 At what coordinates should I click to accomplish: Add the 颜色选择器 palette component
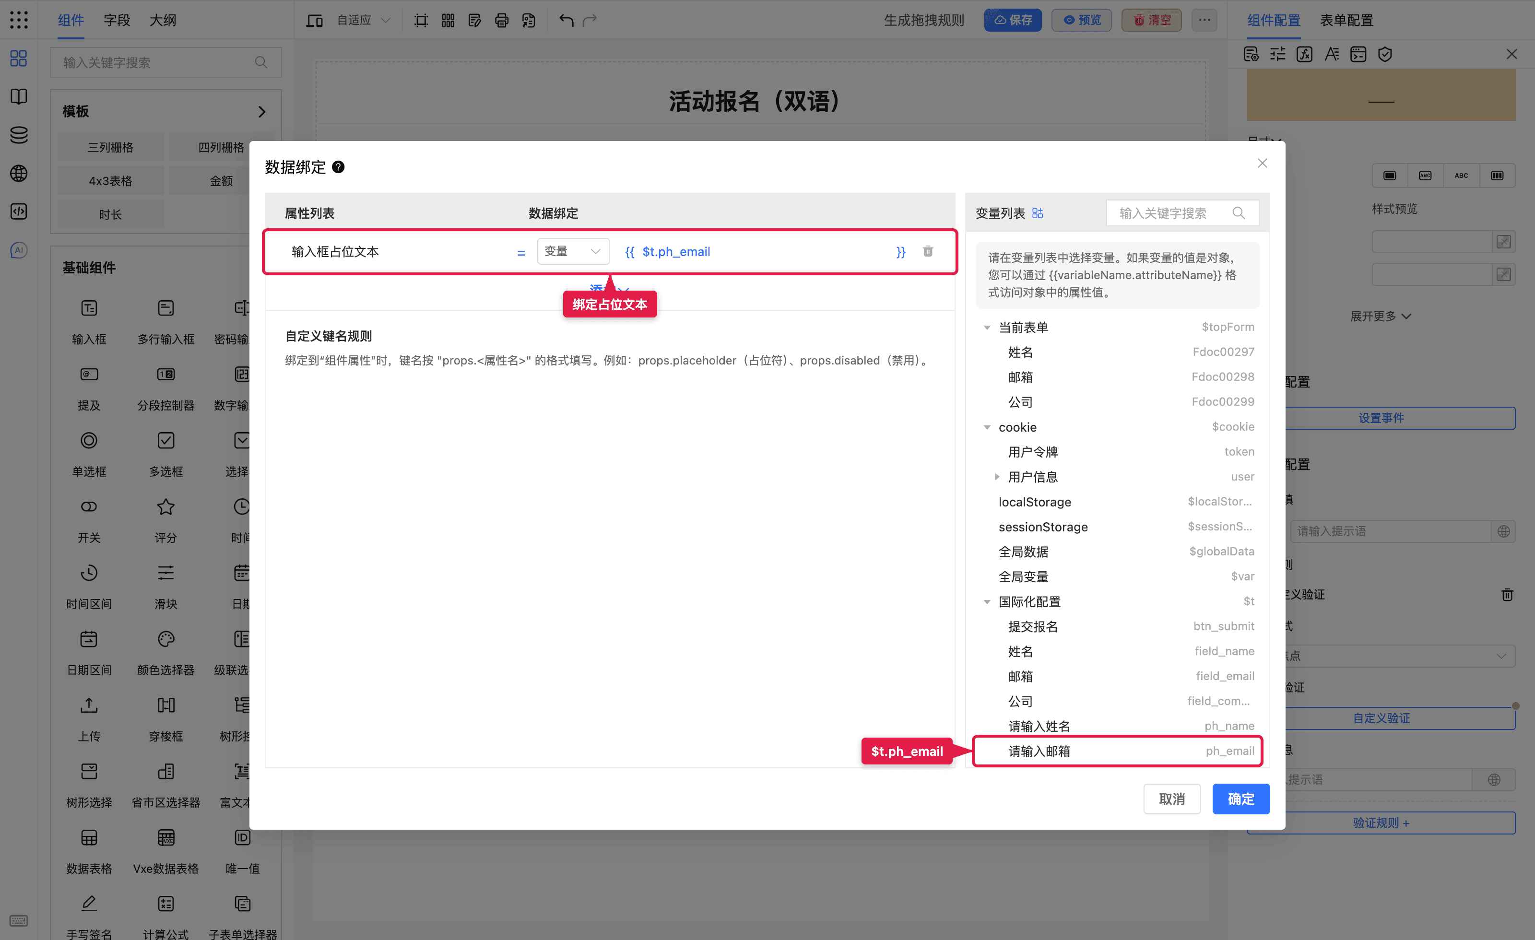pyautogui.click(x=165, y=639)
